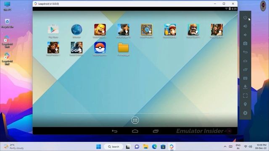Tap the Clash of Clans install icon

100,30
